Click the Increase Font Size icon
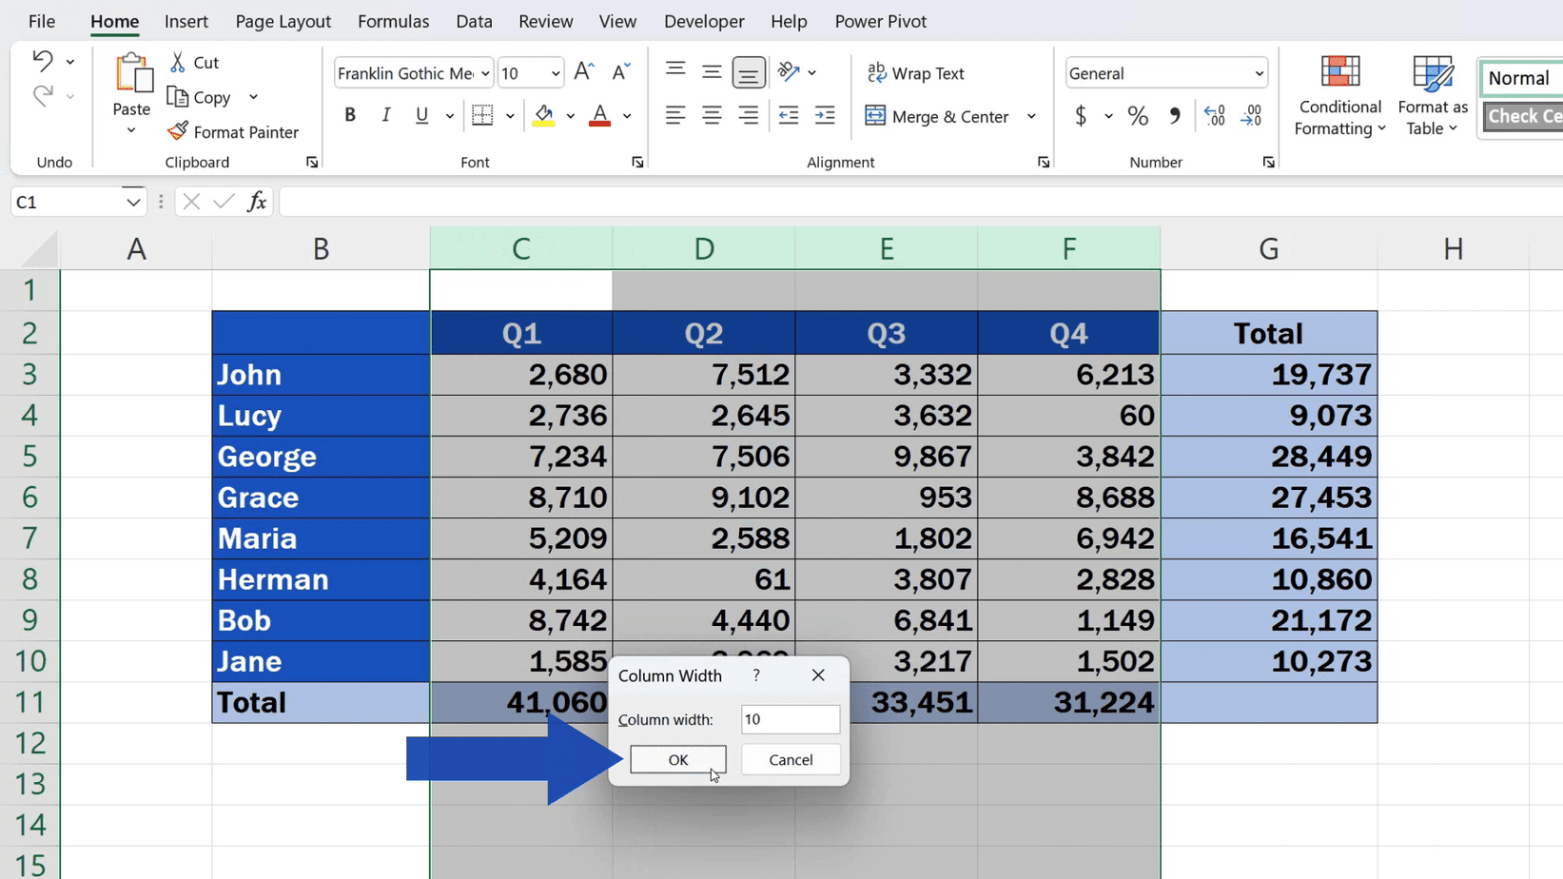 pyautogui.click(x=584, y=72)
